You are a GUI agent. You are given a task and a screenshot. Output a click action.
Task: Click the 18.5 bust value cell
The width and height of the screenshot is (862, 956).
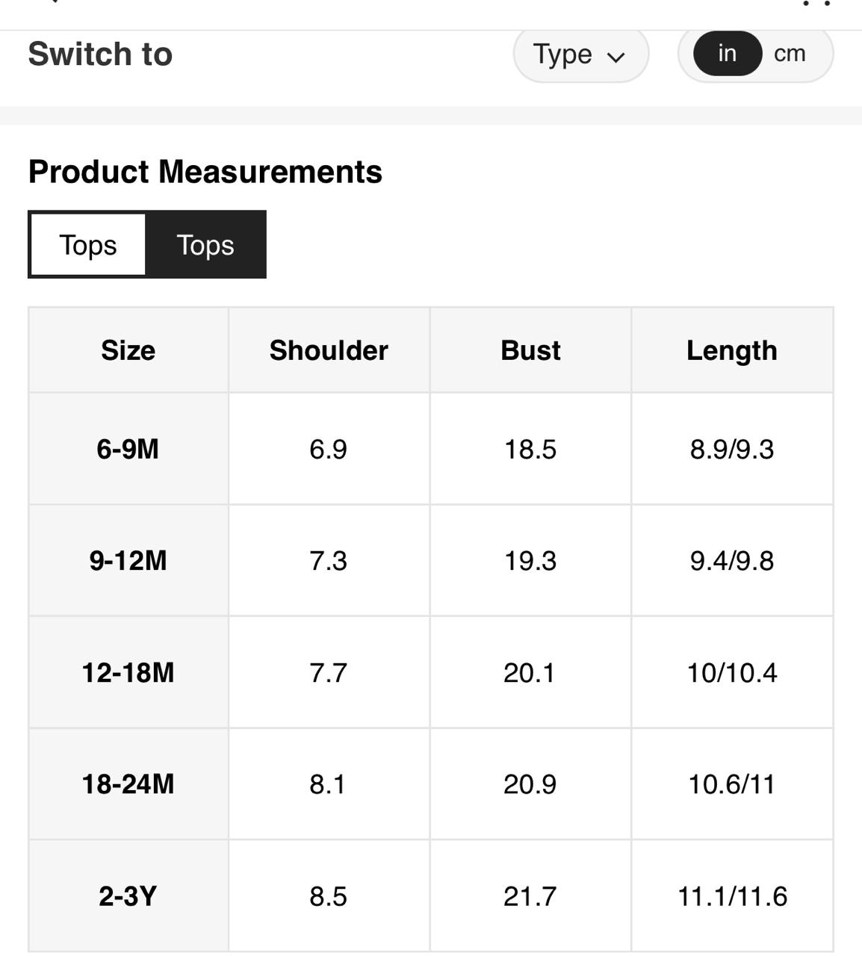(x=530, y=449)
